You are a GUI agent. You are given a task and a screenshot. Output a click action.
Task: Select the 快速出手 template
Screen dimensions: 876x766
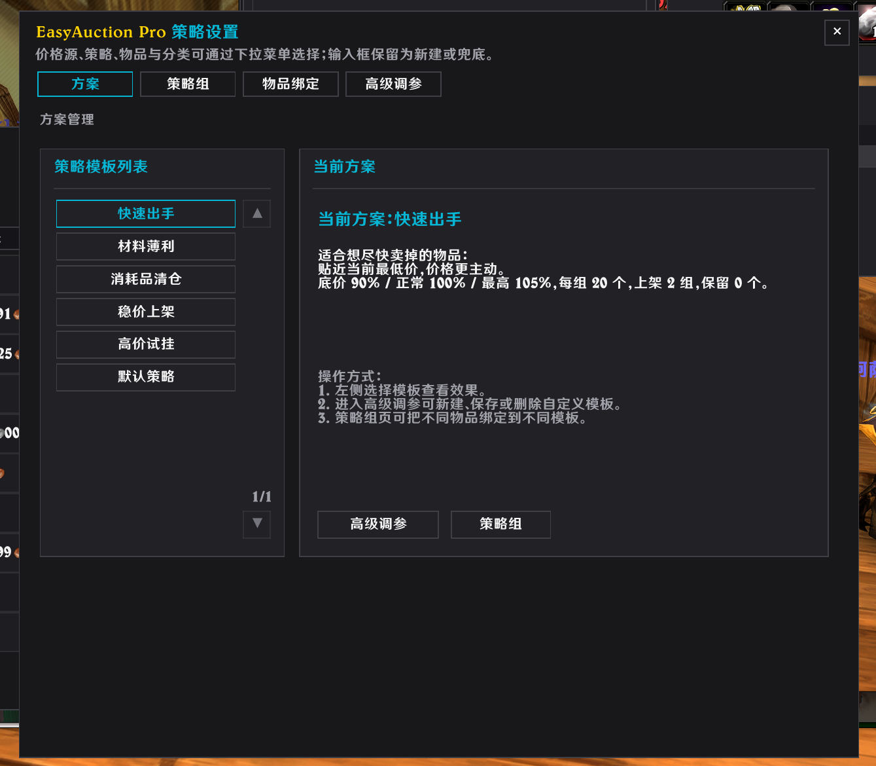[x=146, y=213]
